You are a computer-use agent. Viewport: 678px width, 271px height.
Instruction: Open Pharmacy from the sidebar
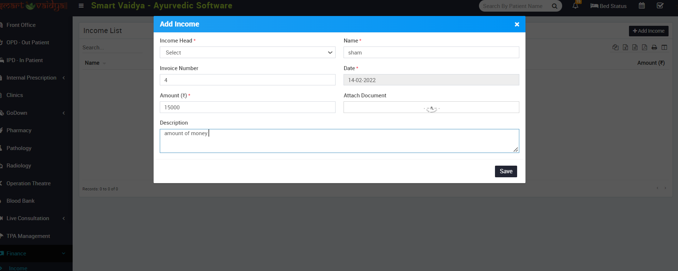click(x=19, y=130)
